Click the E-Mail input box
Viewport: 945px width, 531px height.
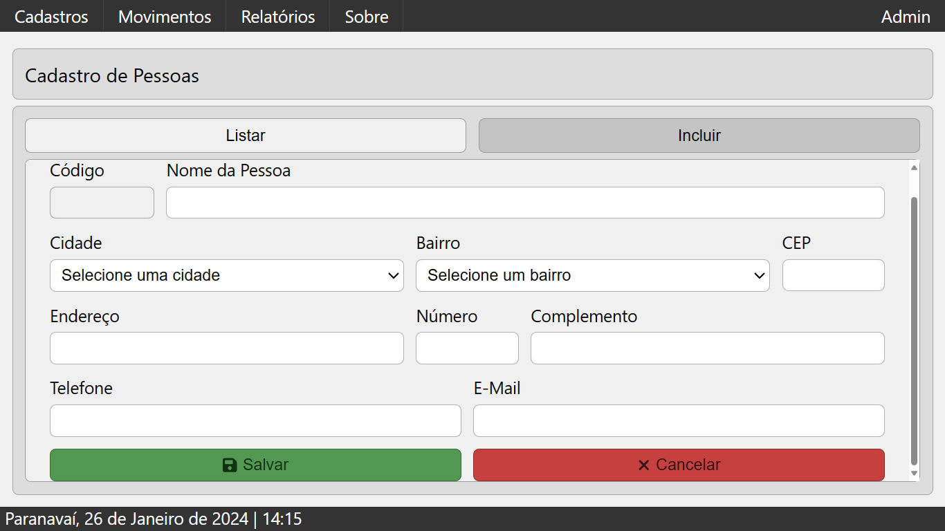tap(679, 420)
